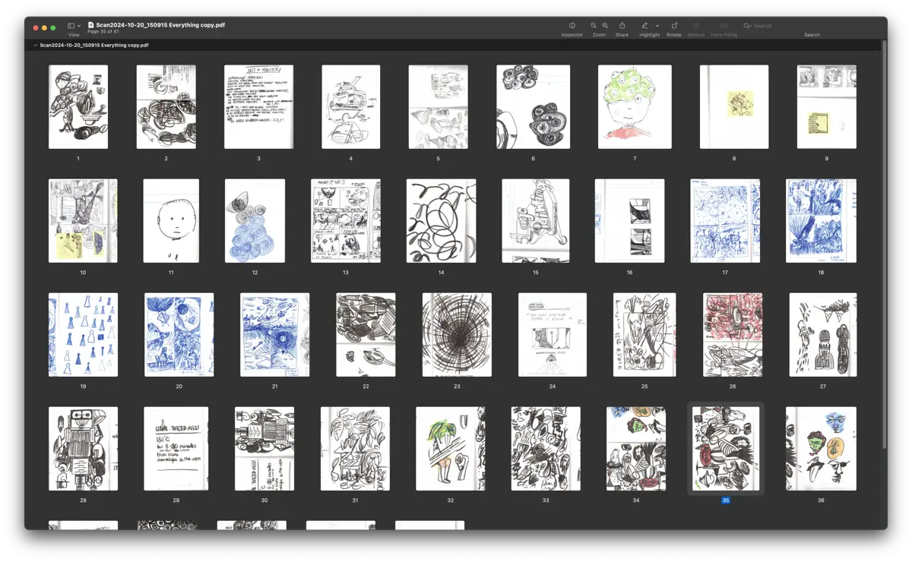This screenshot has height=562, width=912.
Task: Rotate the page with the Rotate tool
Action: click(x=674, y=26)
